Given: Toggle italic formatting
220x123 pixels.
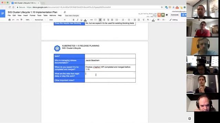Looking at the screenshot, I should tap(77, 20).
